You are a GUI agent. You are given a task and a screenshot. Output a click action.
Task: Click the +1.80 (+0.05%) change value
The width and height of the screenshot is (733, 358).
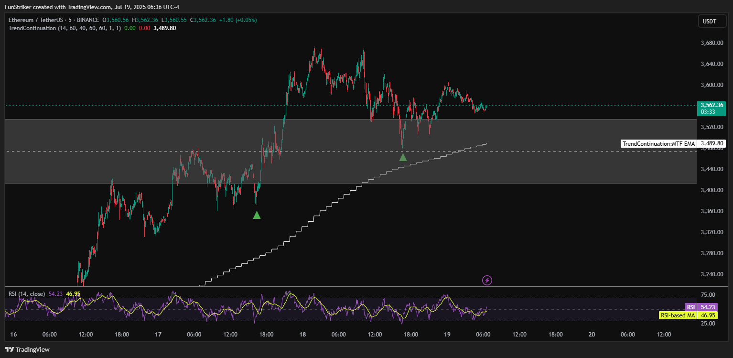point(238,20)
